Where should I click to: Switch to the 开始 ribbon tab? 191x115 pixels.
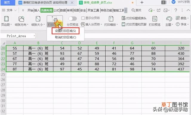30,10
